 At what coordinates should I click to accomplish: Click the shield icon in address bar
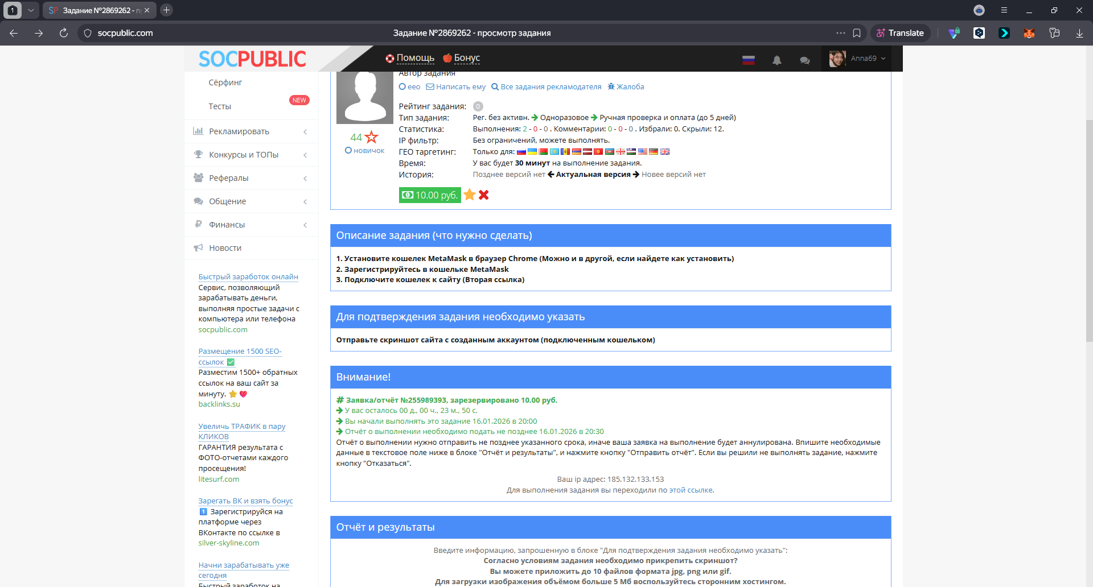coord(88,33)
